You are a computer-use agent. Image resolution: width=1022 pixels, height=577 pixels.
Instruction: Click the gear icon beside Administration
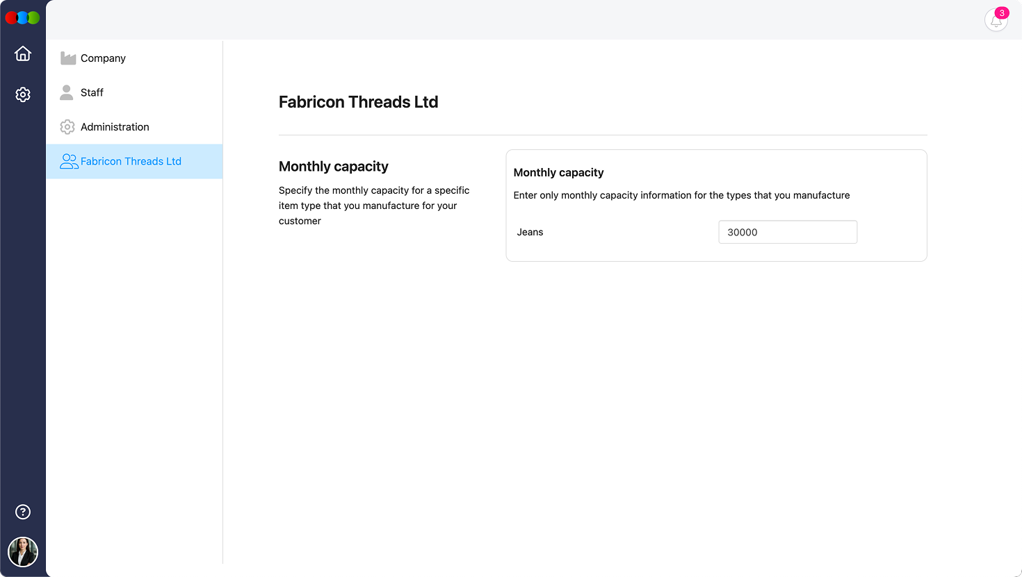tap(67, 127)
